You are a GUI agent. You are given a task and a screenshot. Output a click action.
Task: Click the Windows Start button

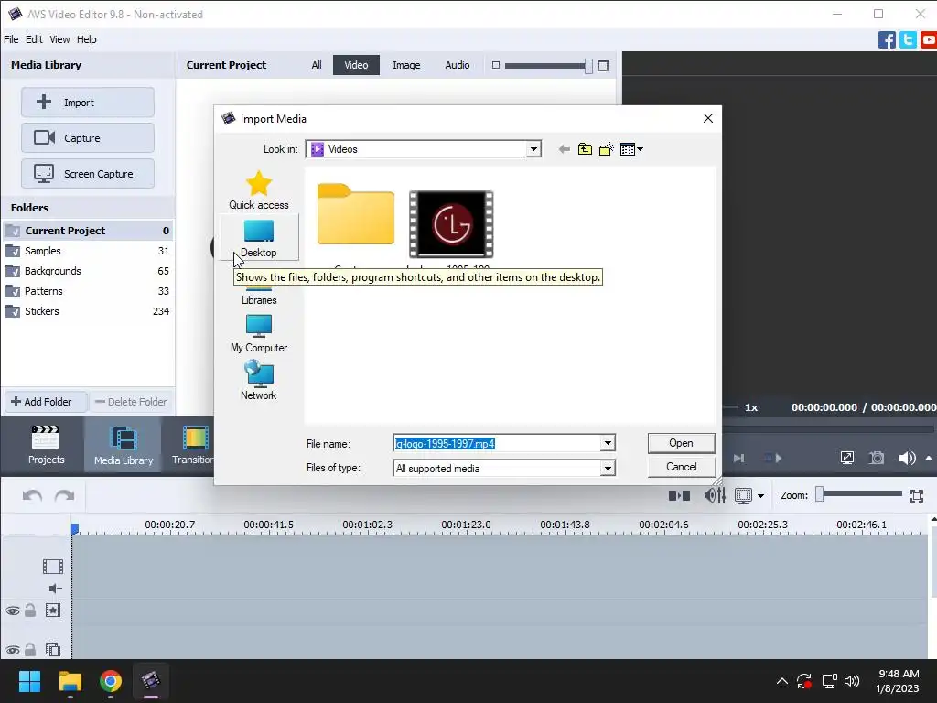tap(29, 681)
